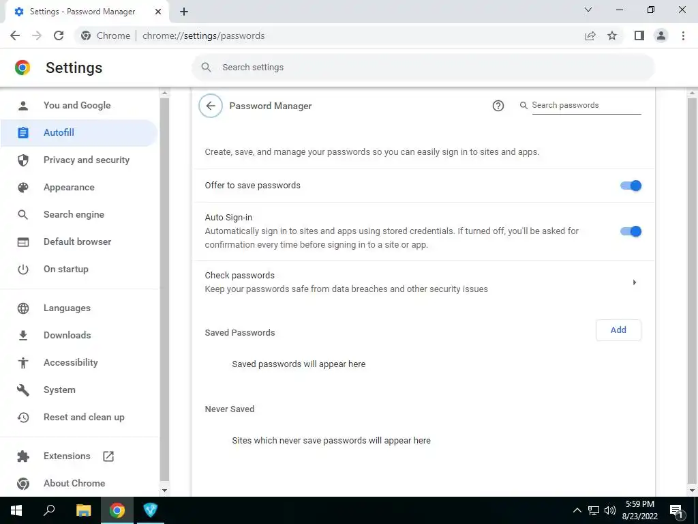
Task: Open a new tab with plus
Action: [184, 12]
